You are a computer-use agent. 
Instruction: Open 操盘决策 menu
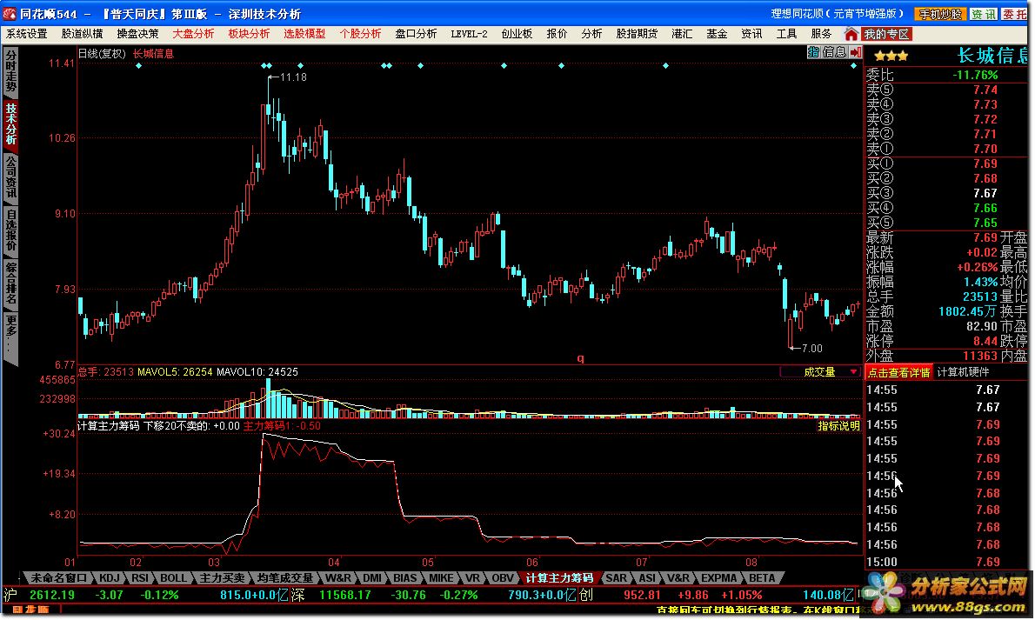coord(137,34)
